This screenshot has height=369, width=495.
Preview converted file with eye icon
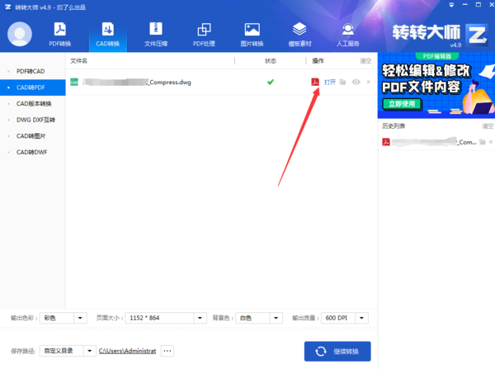click(356, 83)
